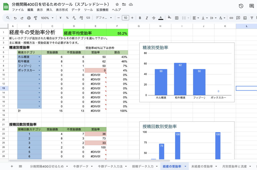Screen dimensions: 257x170
Task: Select the paint format tool
Action: 35,18
